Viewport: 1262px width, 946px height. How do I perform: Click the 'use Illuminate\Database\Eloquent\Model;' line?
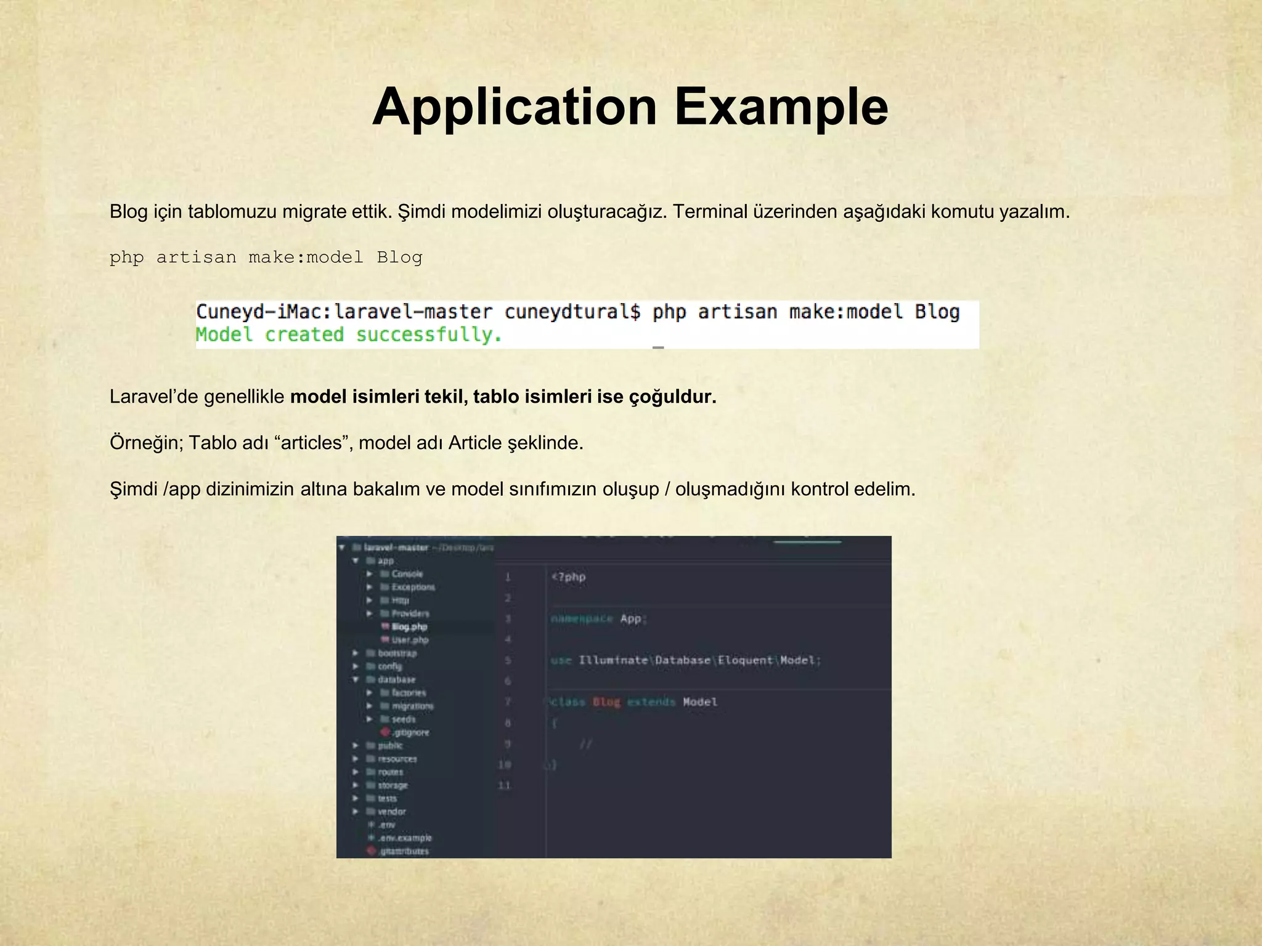pos(686,660)
